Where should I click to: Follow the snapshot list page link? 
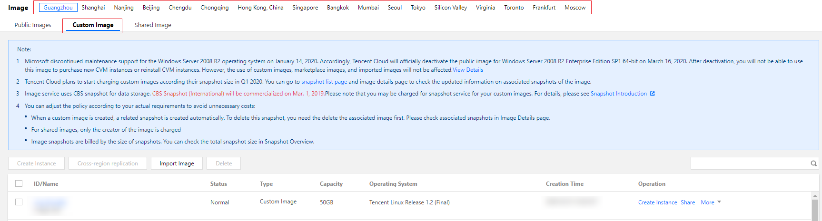pos(324,82)
